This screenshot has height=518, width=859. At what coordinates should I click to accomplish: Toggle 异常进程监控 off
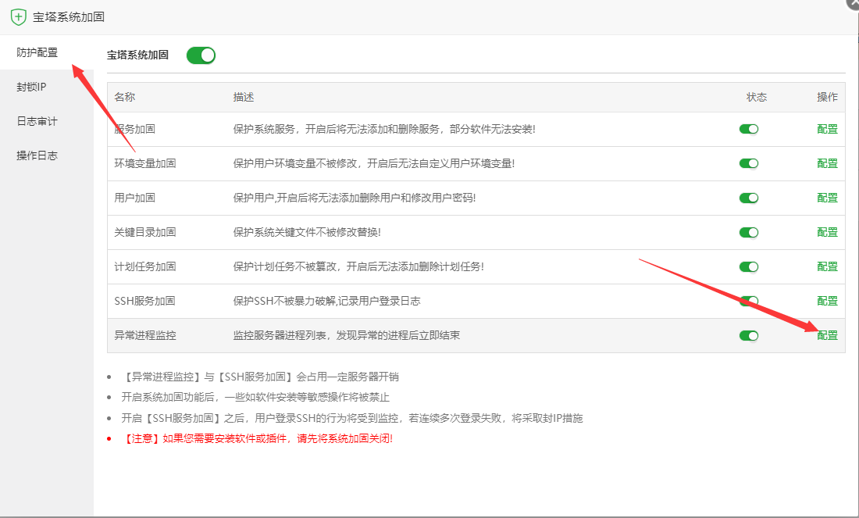(x=748, y=335)
